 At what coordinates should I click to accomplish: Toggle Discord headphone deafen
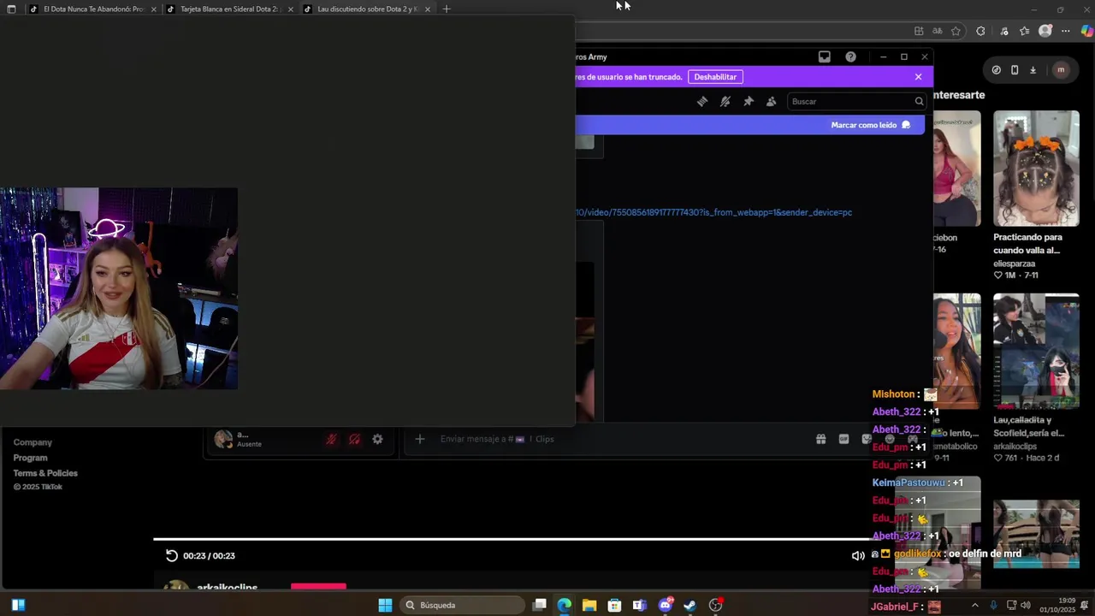[354, 440]
